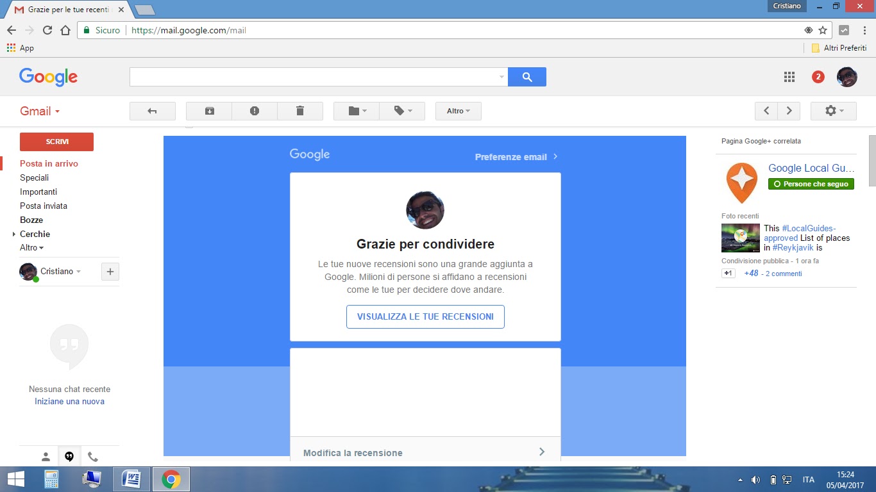Open Modifica la recensione row

pyautogui.click(x=425, y=452)
